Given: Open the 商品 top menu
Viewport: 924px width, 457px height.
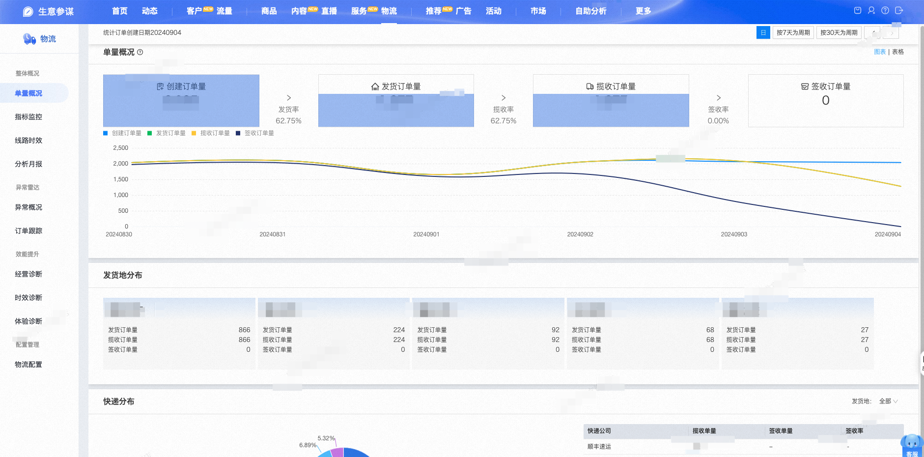Looking at the screenshot, I should pyautogui.click(x=269, y=11).
